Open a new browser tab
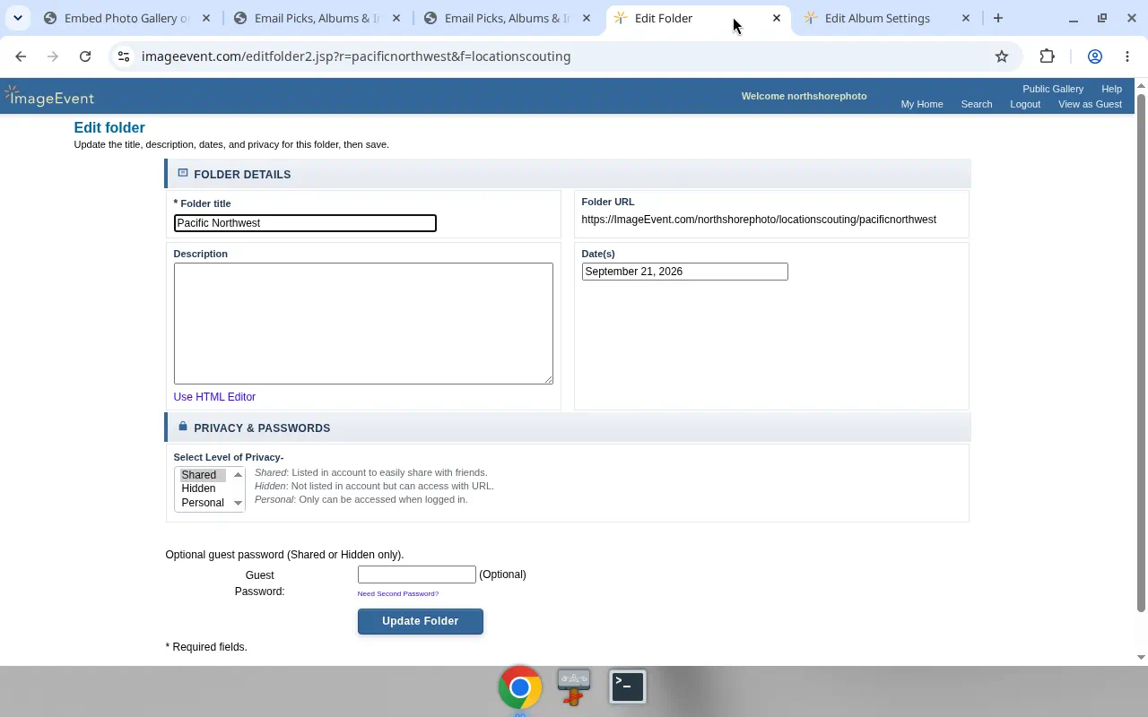Screen dimensions: 1148x717 tap(997, 18)
